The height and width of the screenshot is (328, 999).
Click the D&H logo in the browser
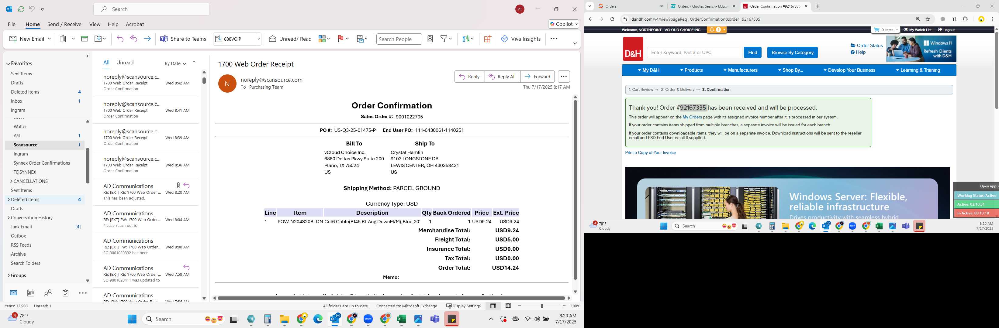point(633,49)
